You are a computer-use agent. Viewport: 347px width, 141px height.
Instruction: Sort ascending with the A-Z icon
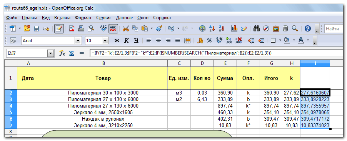click(212, 28)
